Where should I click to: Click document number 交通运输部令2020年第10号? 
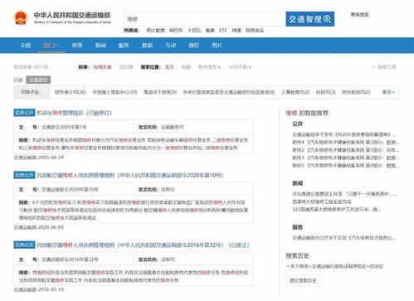click(x=70, y=189)
